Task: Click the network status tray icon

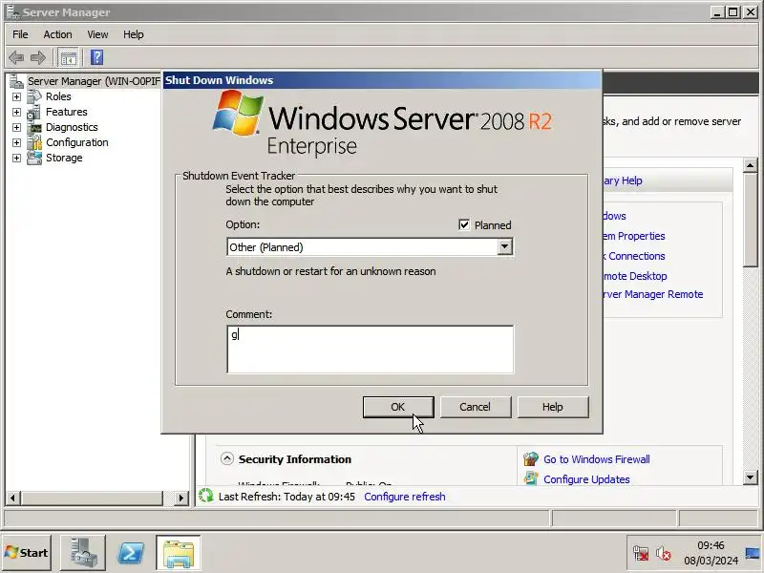Action: pos(641,553)
